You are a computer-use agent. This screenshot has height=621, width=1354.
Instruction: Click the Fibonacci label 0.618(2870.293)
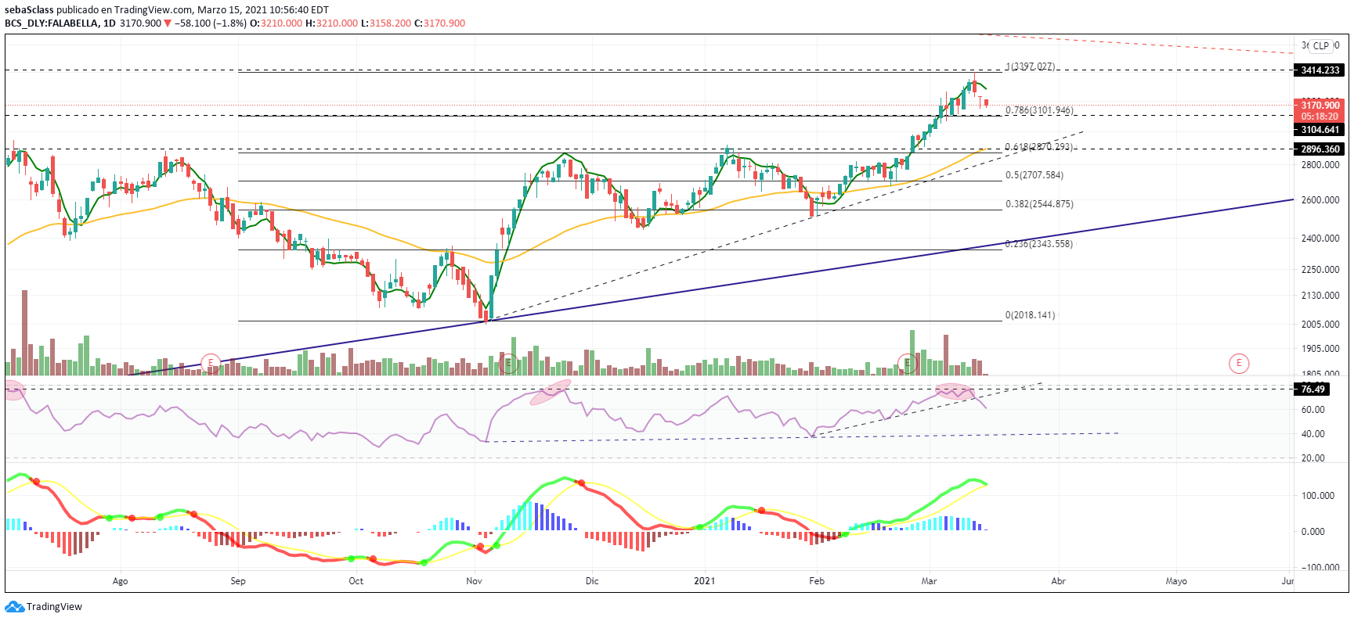(x=1039, y=147)
